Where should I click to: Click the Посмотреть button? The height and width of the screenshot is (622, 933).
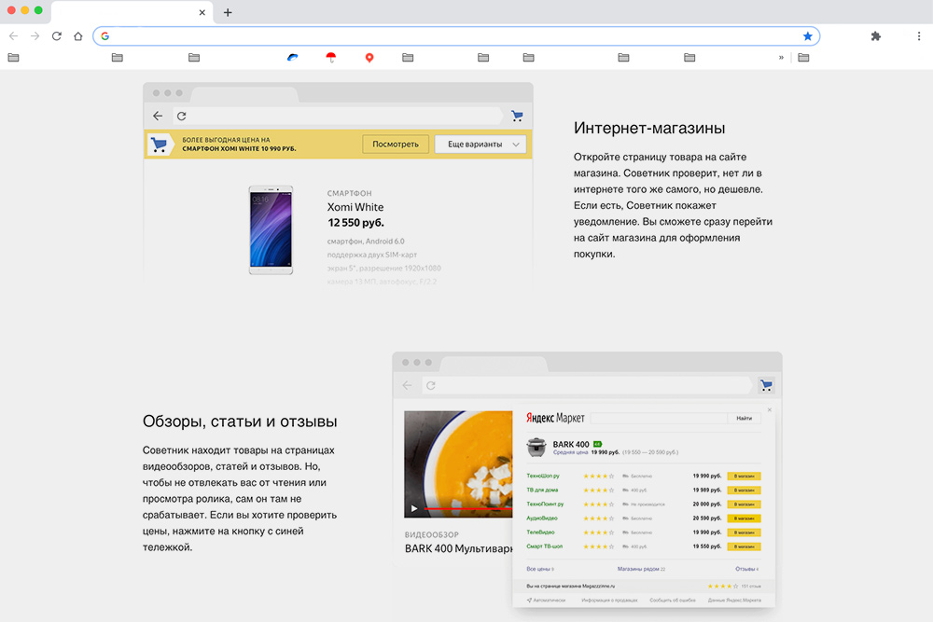[396, 144]
